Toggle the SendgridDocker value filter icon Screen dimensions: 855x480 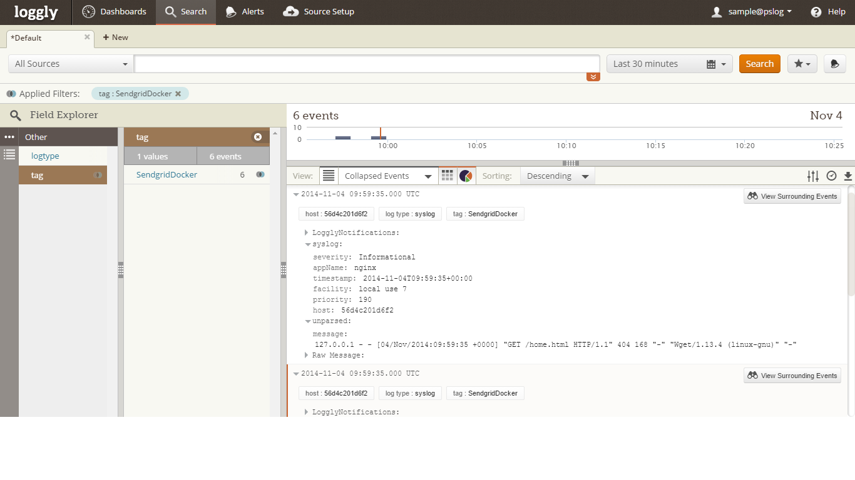point(260,175)
